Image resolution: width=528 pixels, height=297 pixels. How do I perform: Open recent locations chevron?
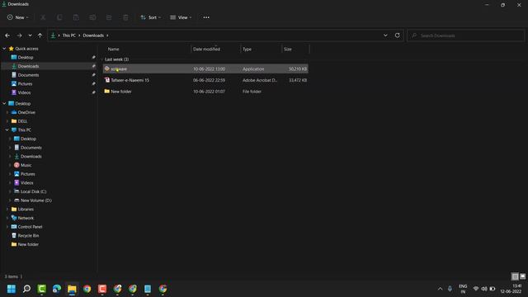30,35
